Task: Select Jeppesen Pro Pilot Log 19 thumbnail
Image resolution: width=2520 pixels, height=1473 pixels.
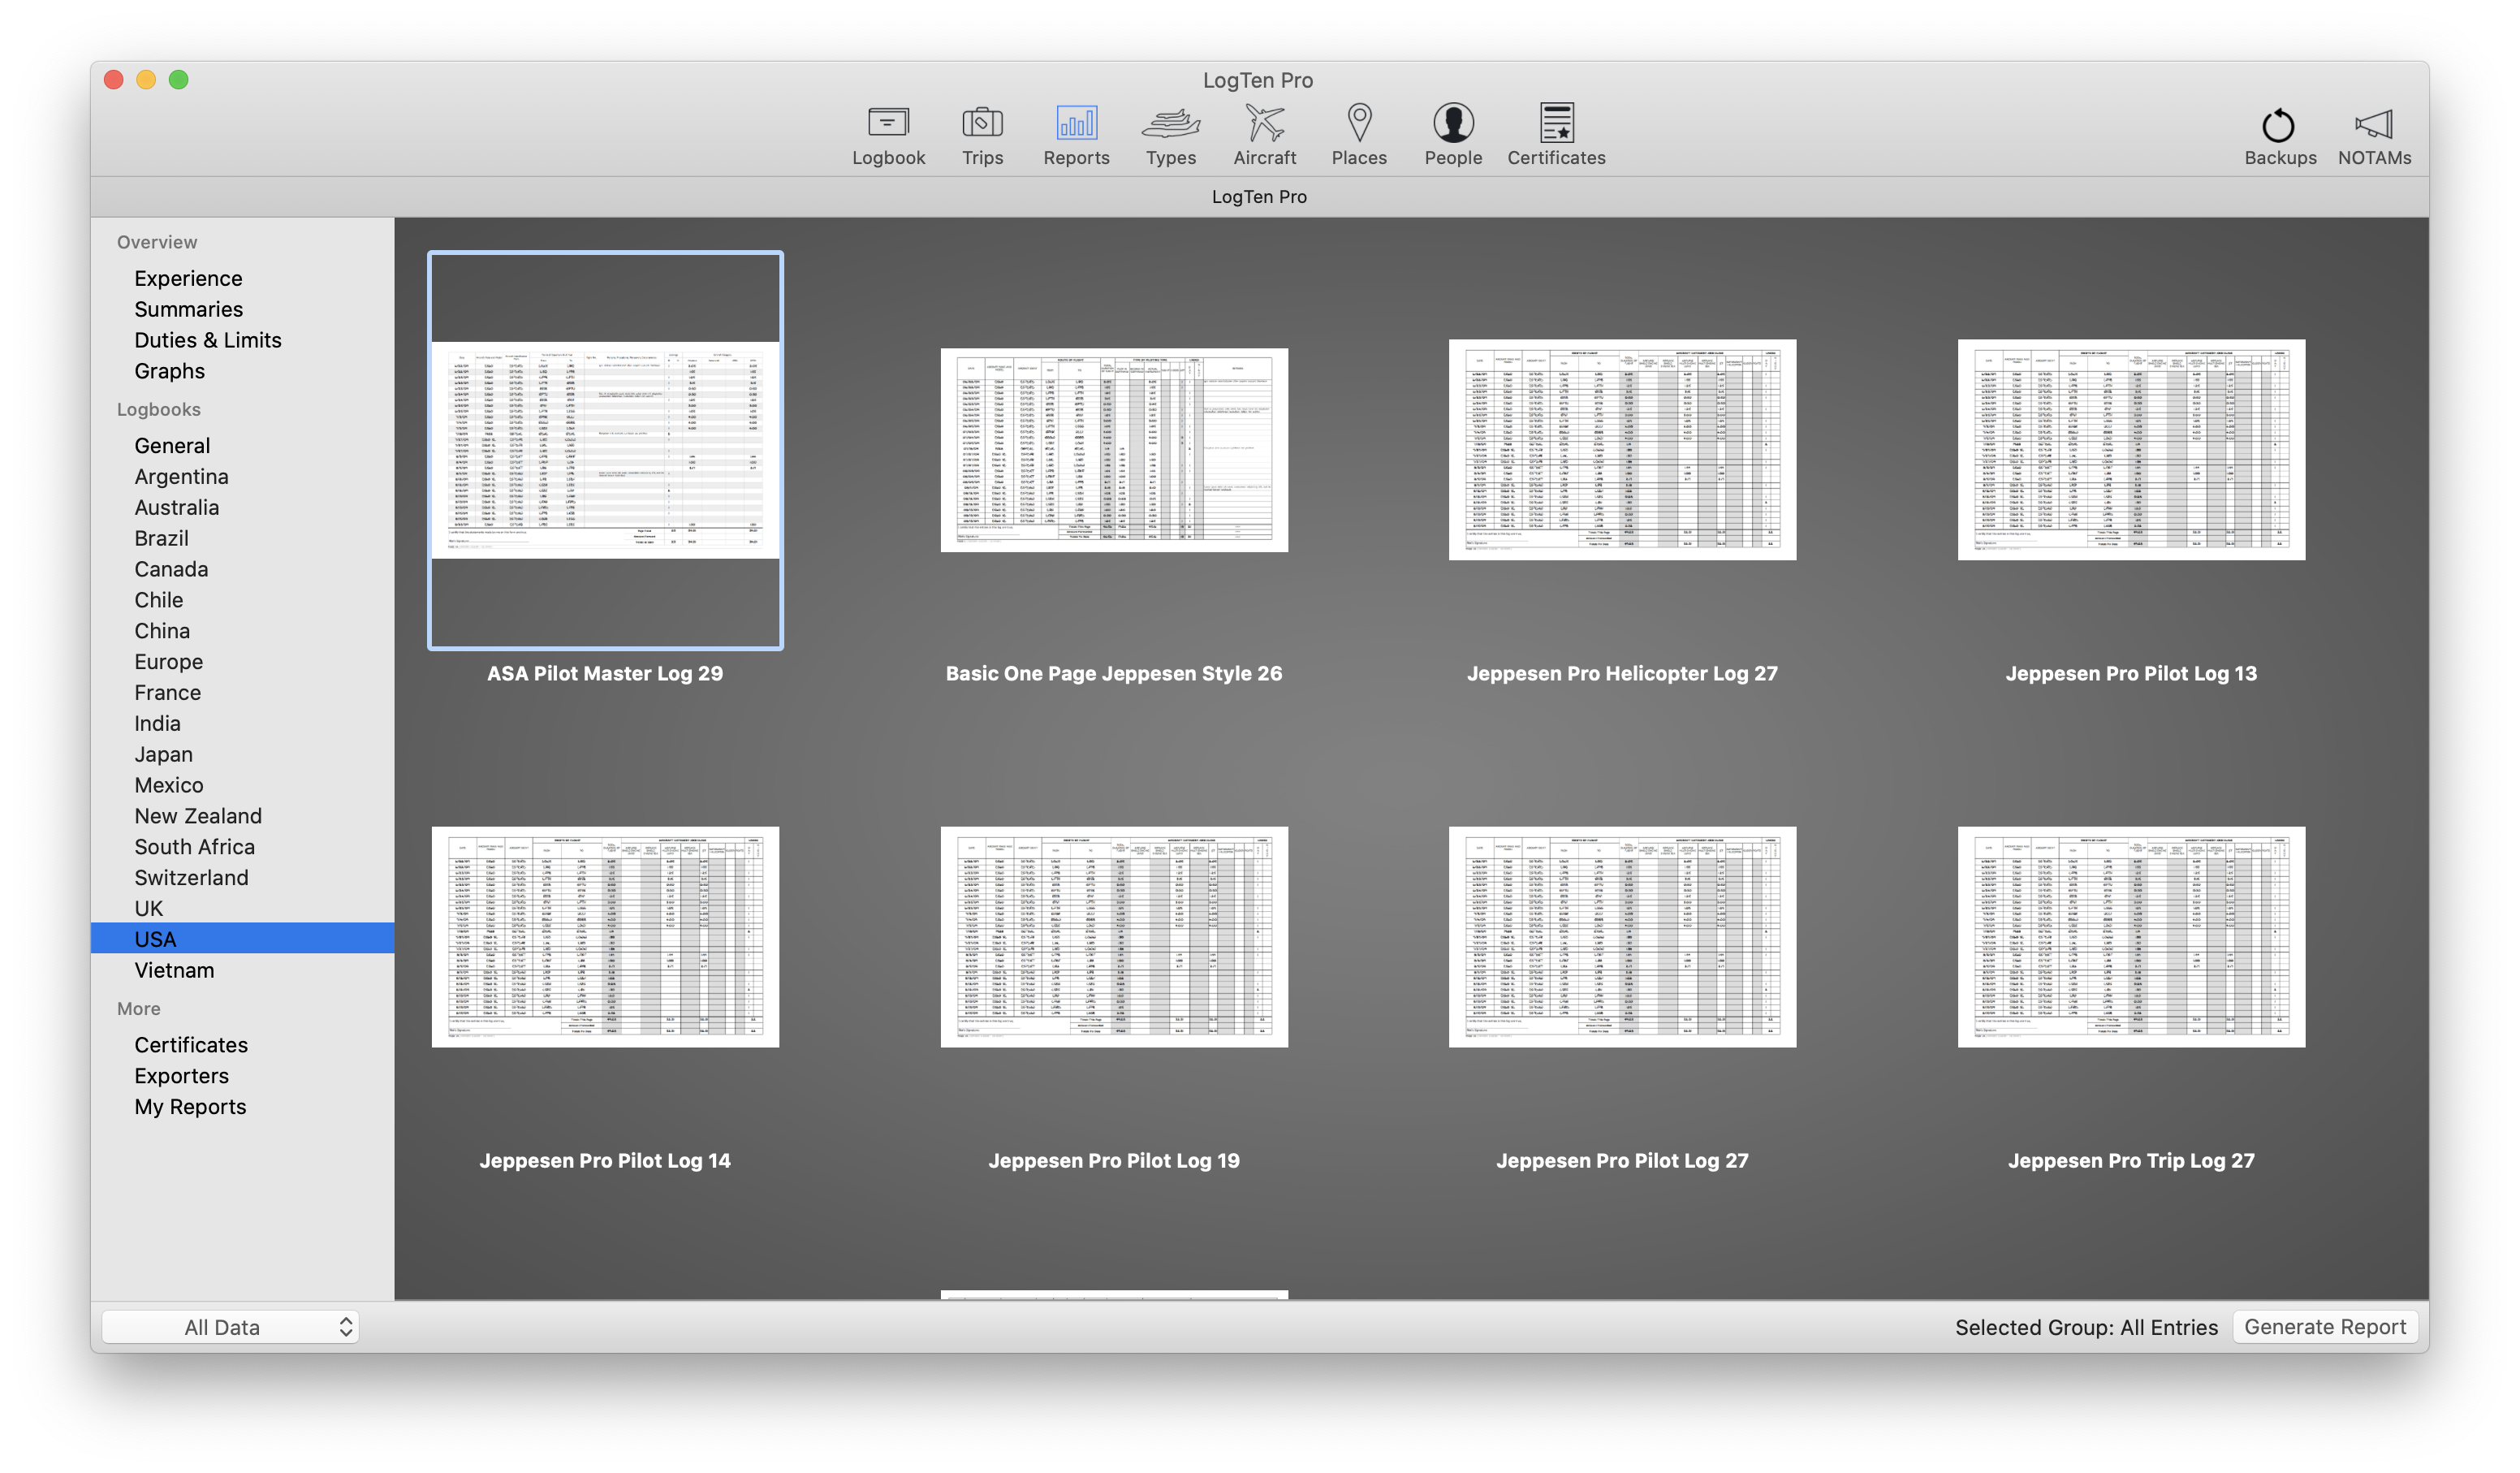Action: point(1114,937)
